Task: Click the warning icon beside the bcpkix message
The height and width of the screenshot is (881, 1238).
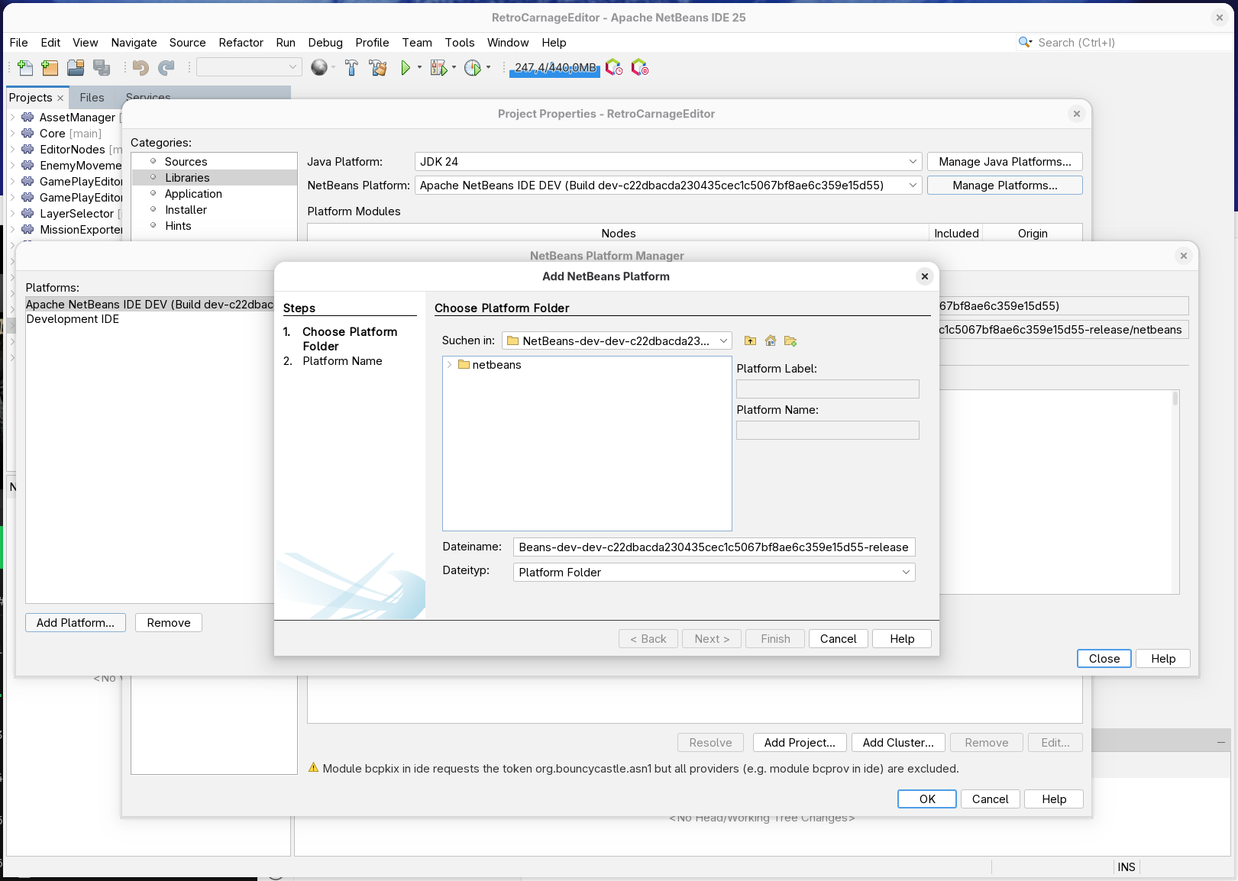Action: [x=313, y=767]
